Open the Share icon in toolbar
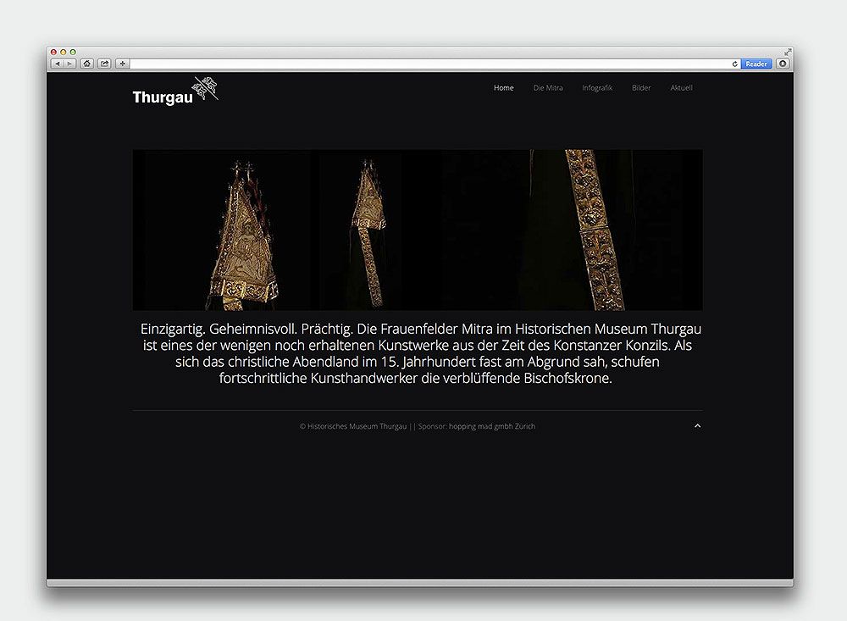847x621 pixels. (x=104, y=64)
